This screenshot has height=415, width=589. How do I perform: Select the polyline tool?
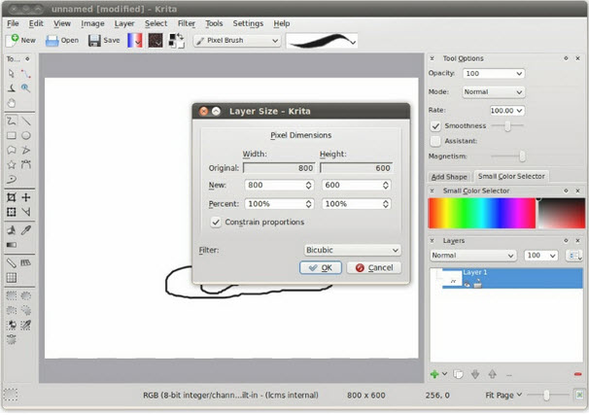click(x=26, y=151)
